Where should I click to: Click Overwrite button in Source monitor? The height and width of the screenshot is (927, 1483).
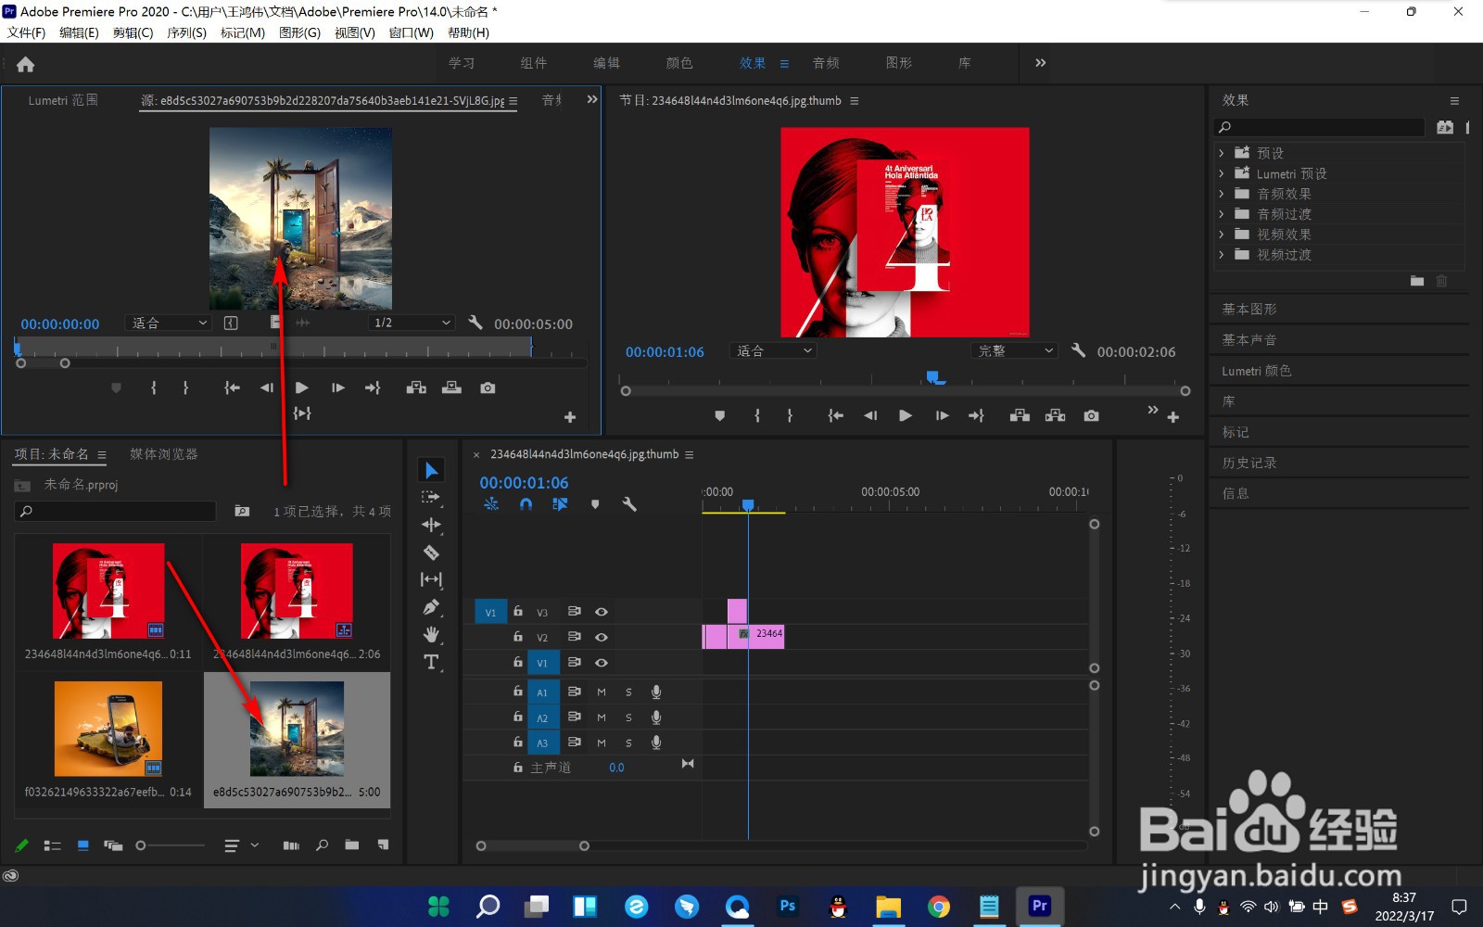(451, 387)
